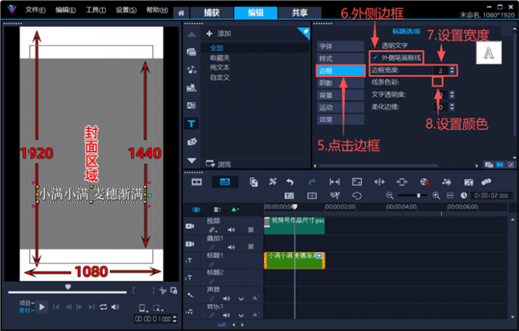
Task: Click the undo arrow
Action: (290, 182)
